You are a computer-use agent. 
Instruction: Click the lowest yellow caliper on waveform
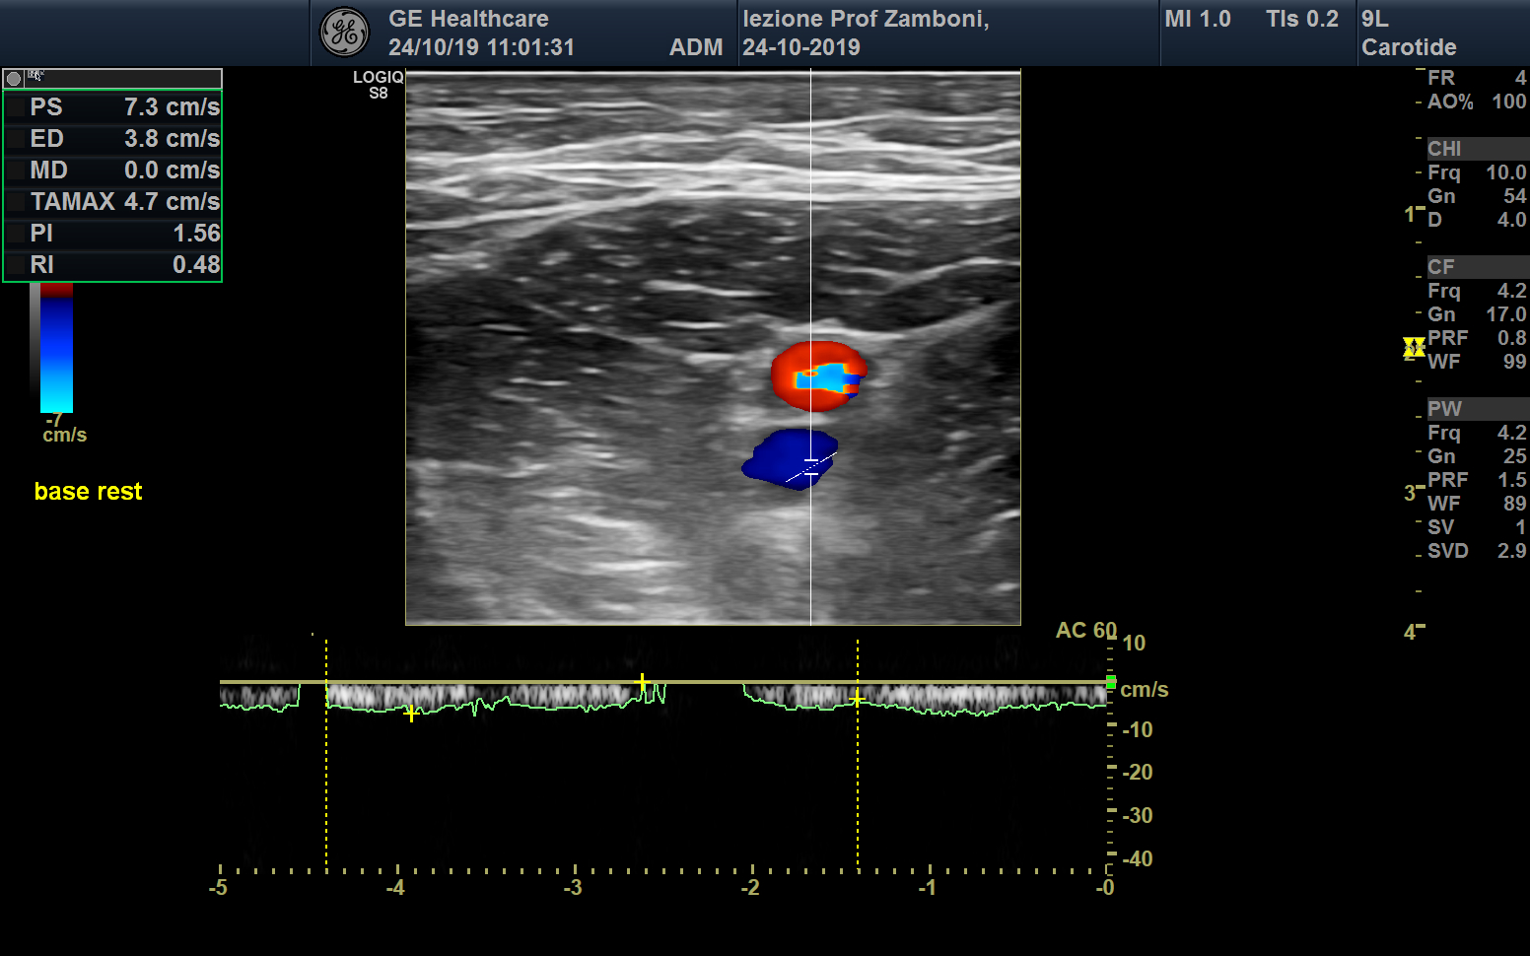[411, 714]
